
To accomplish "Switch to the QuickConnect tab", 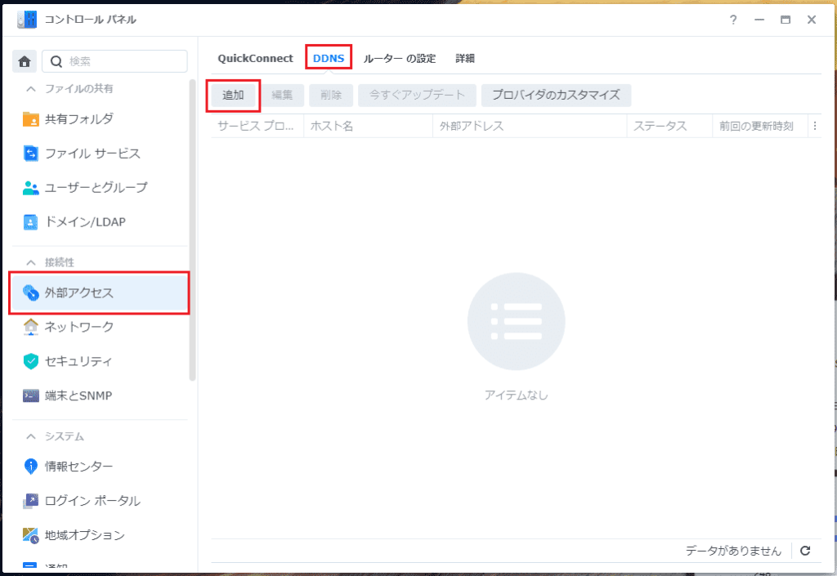I will pos(255,59).
